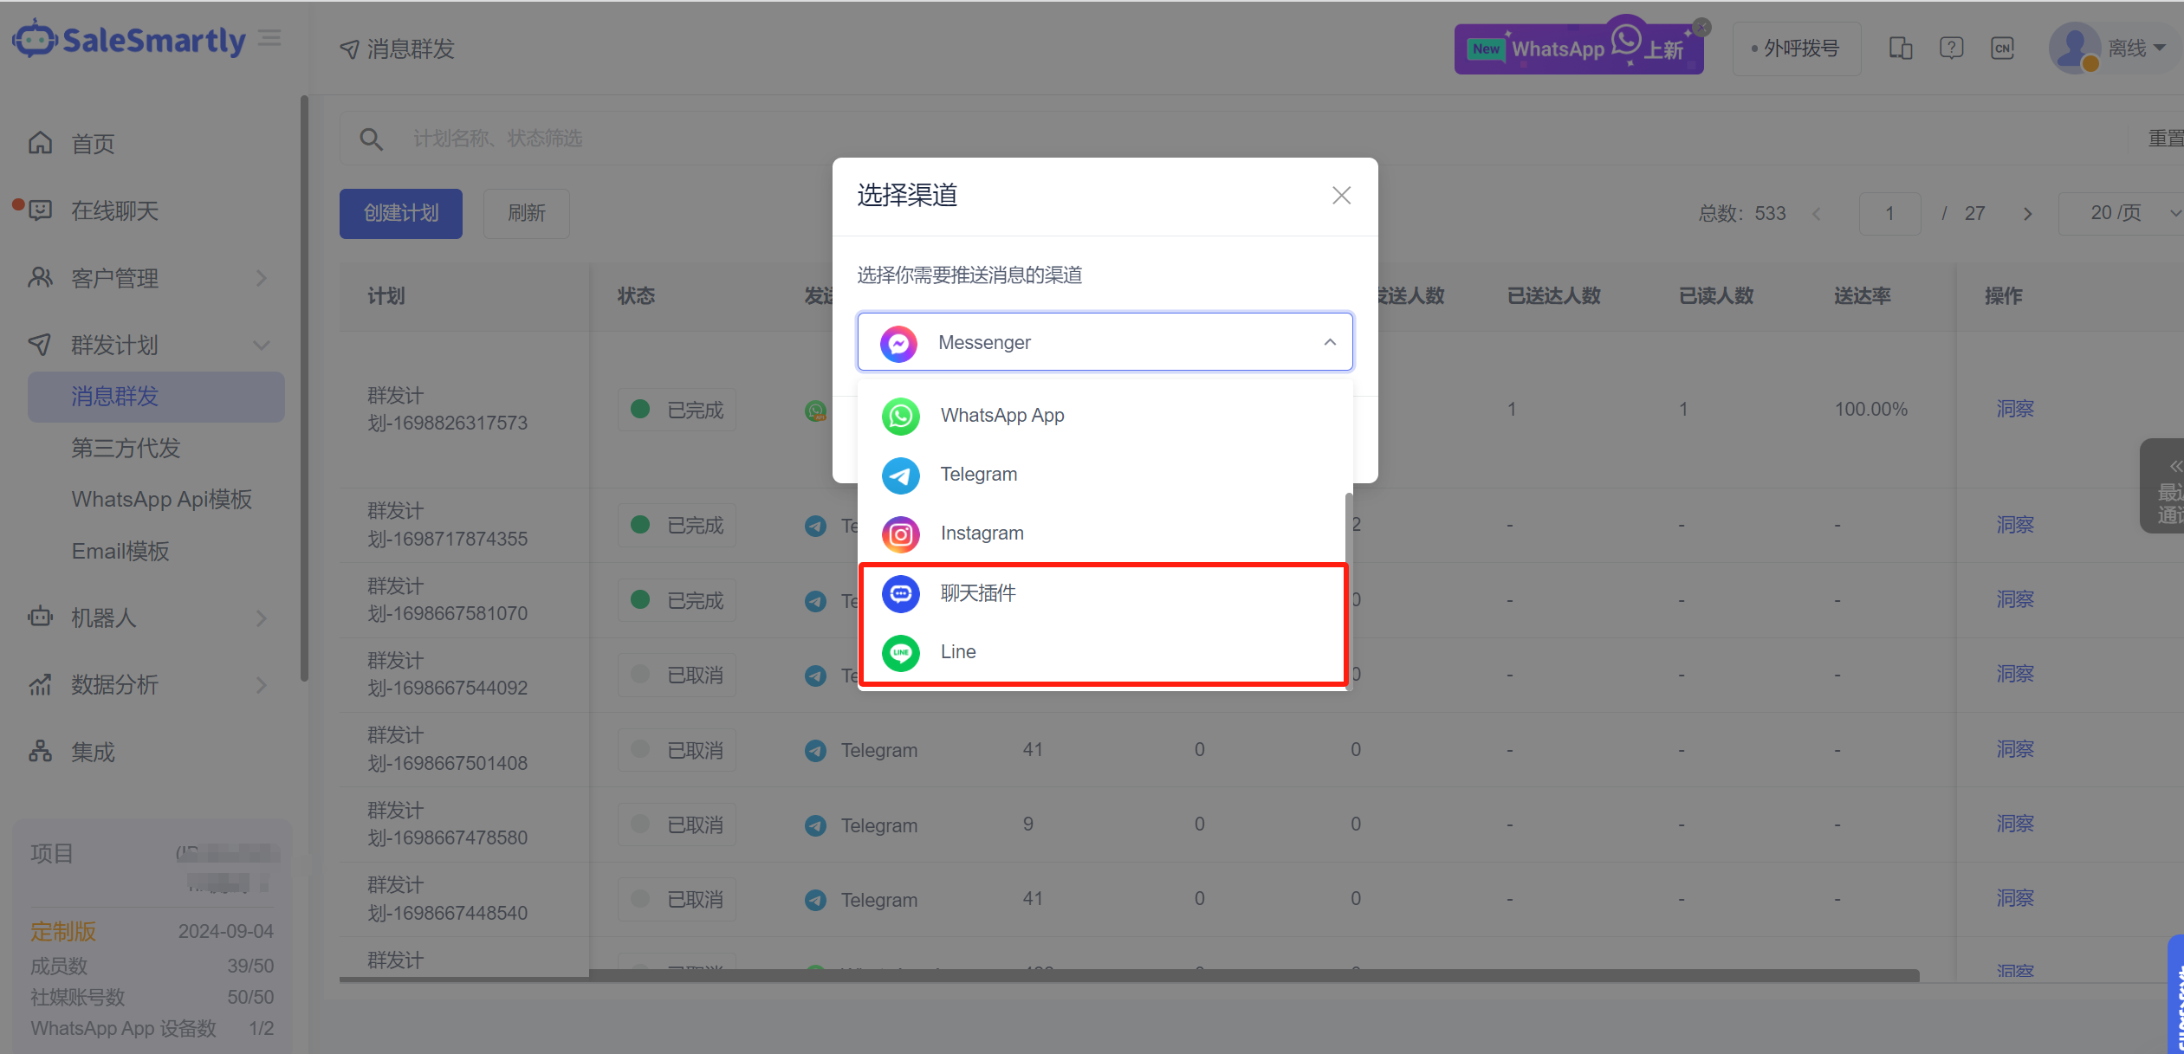Collapse the sidebar with hamburger icon
This screenshot has height=1054, width=2184.
point(270,38)
